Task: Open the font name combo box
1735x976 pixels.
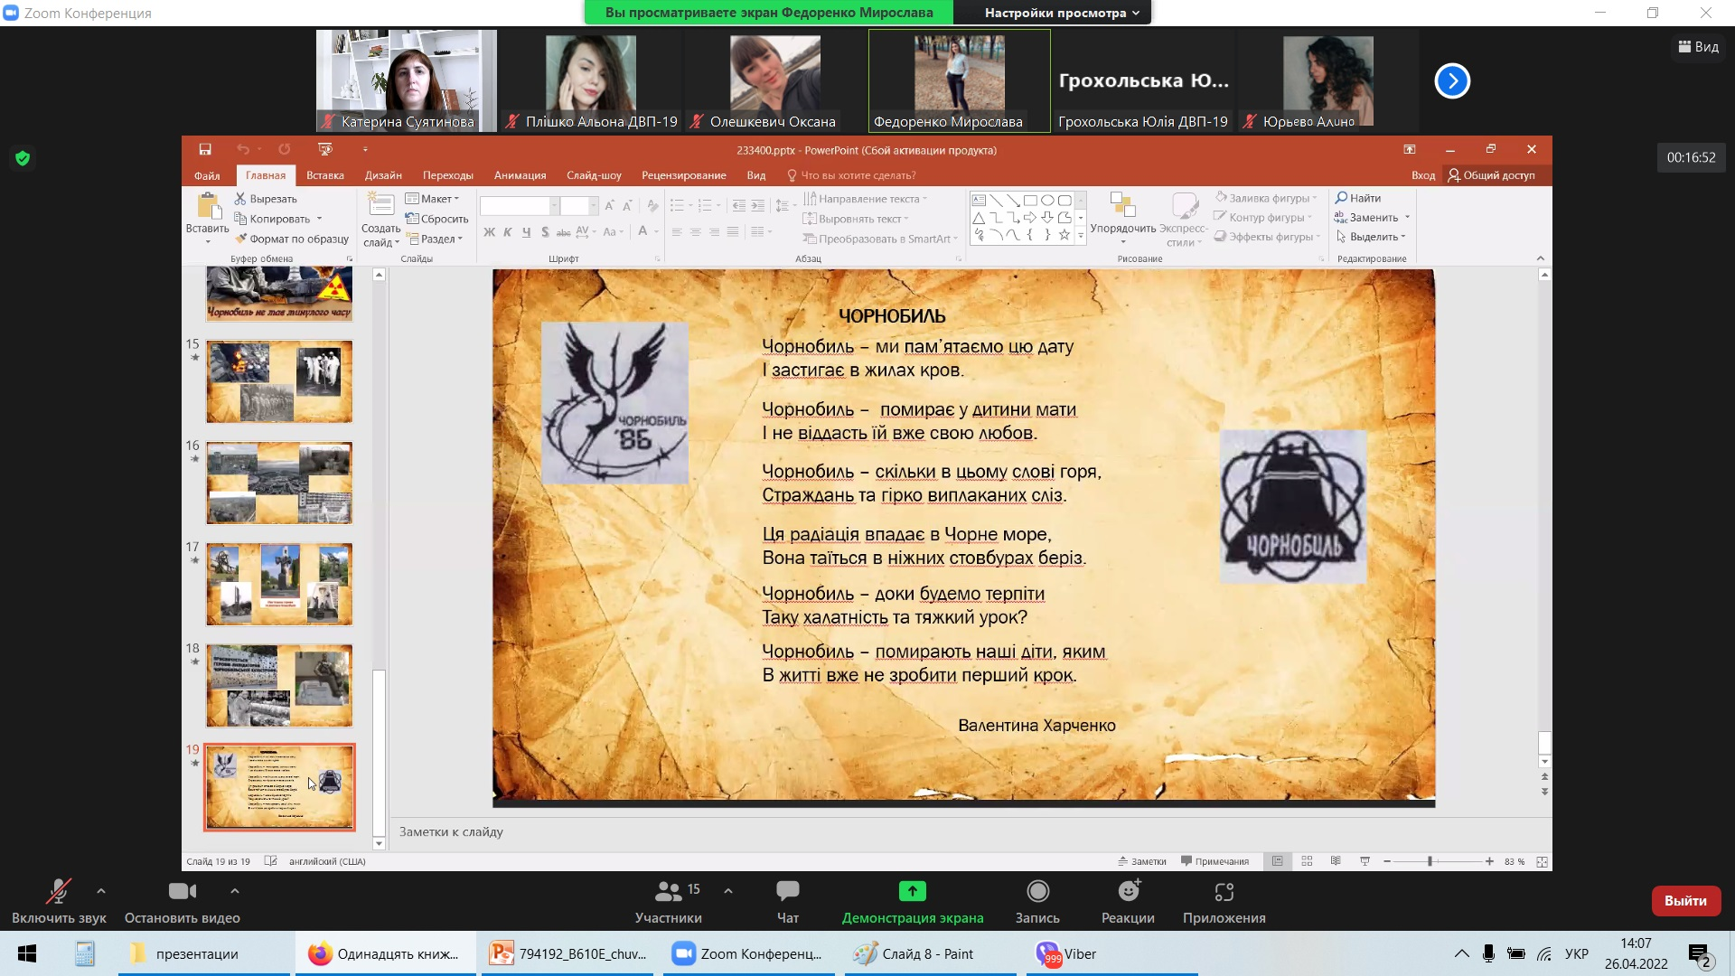Action: (x=520, y=206)
